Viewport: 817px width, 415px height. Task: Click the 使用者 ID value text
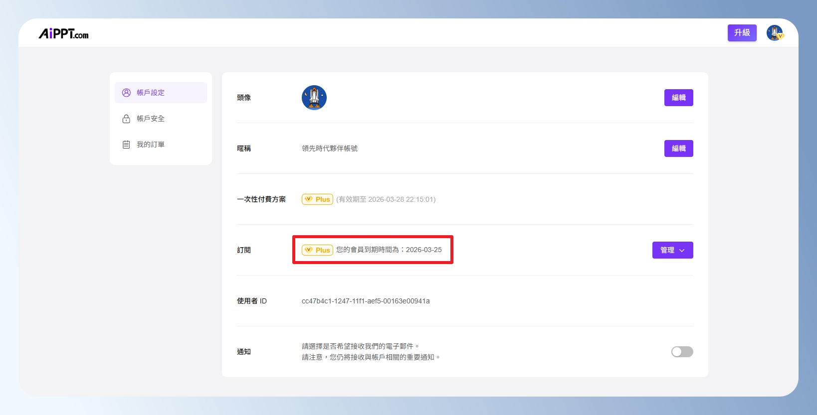[x=365, y=301]
